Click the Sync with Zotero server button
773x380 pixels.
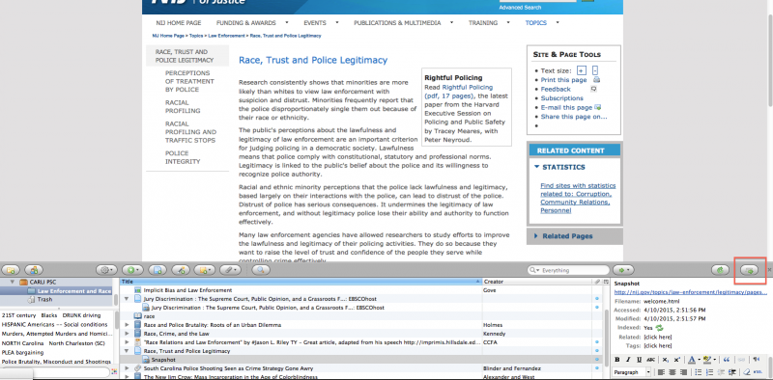720,270
